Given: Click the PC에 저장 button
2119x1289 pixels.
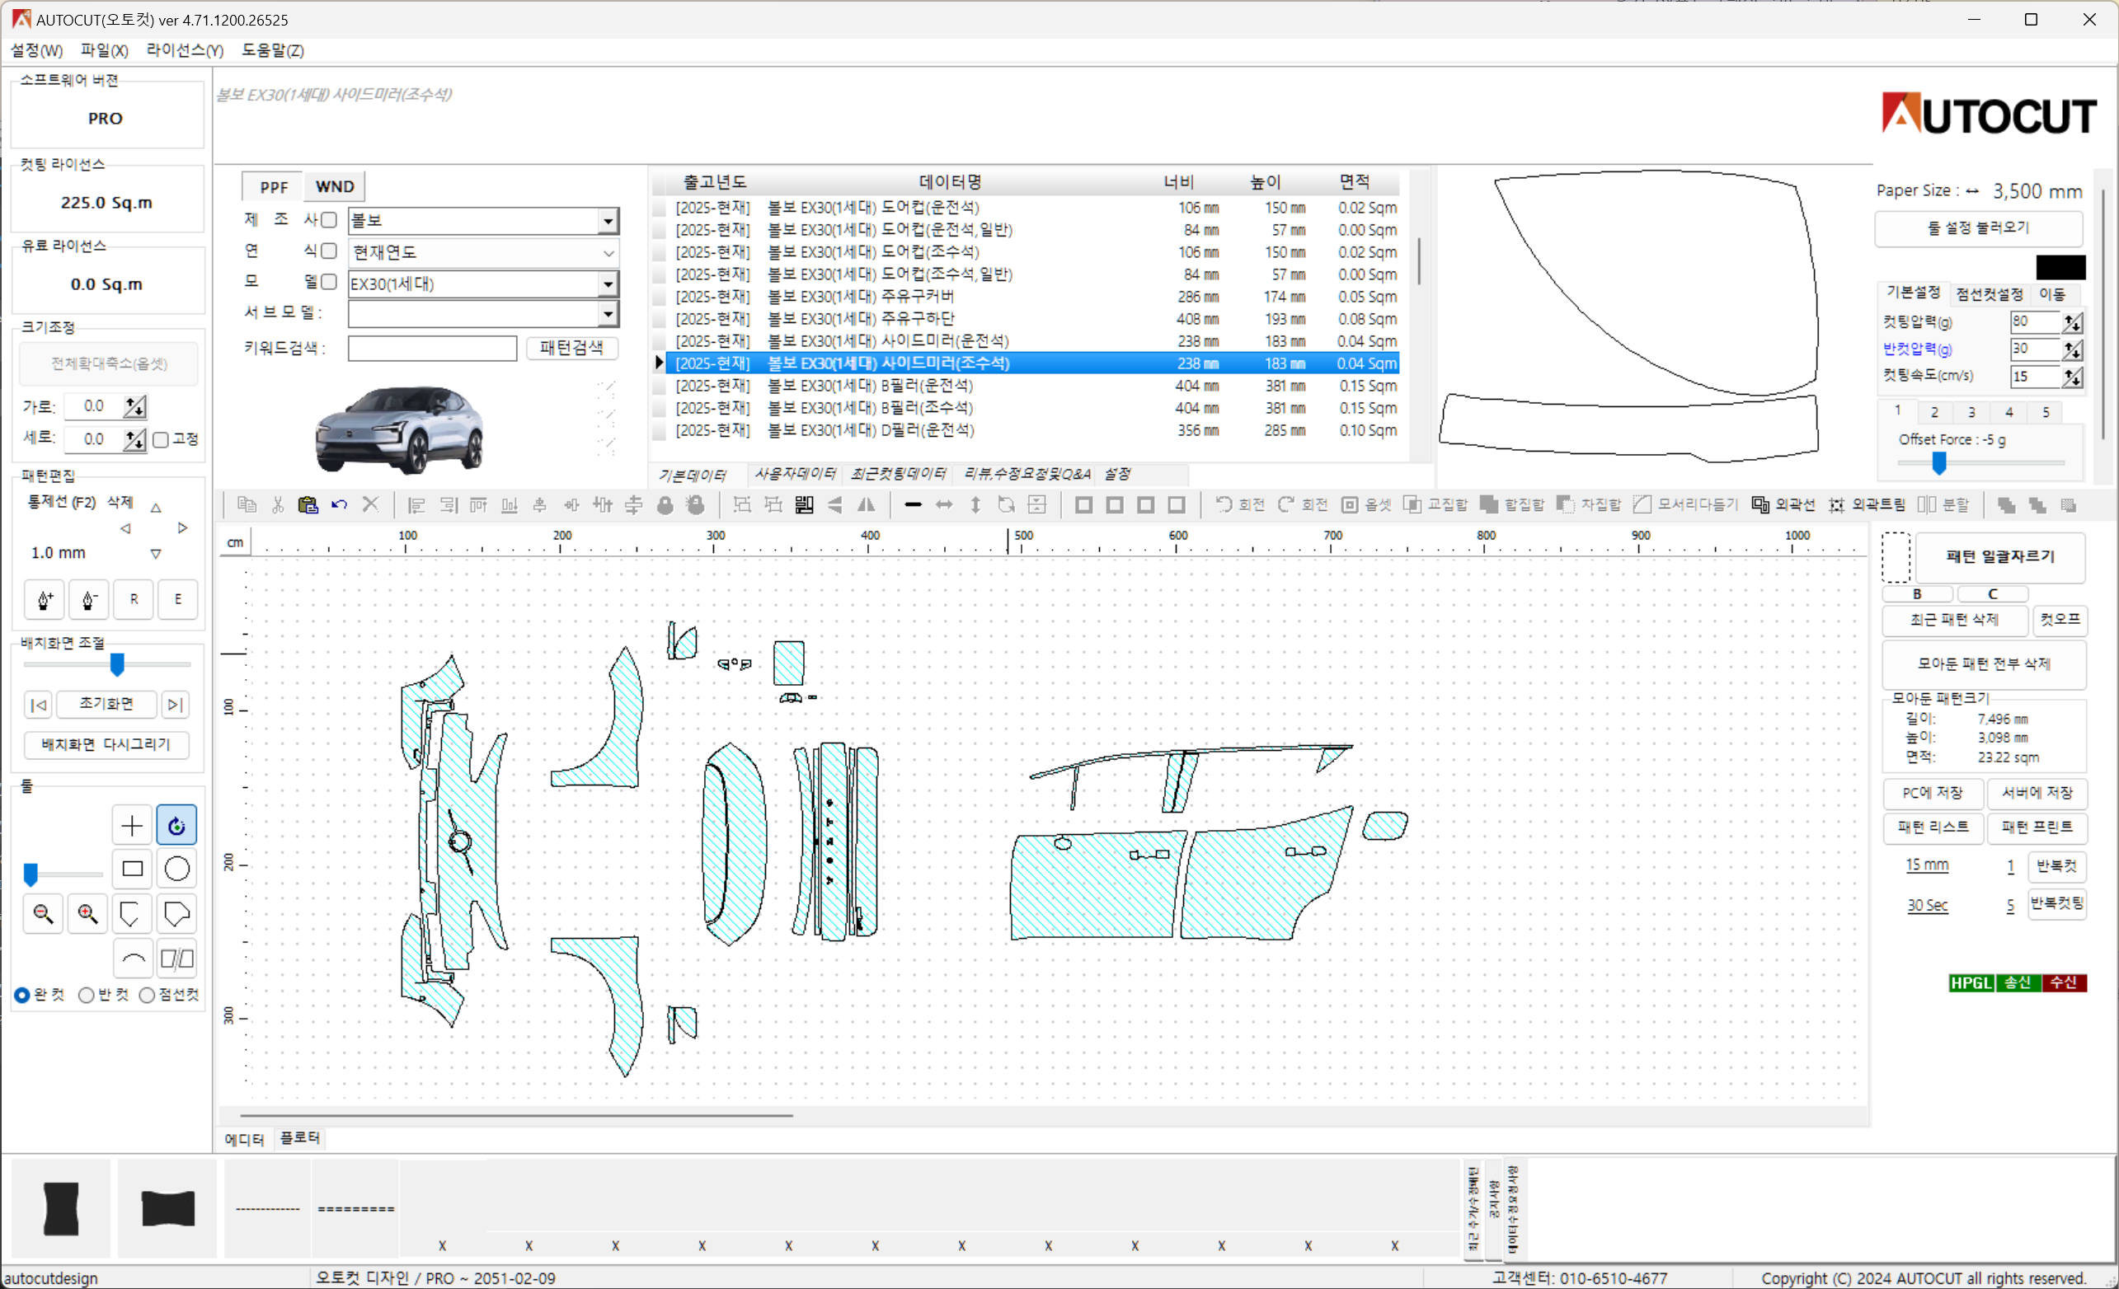Looking at the screenshot, I should 1933,793.
